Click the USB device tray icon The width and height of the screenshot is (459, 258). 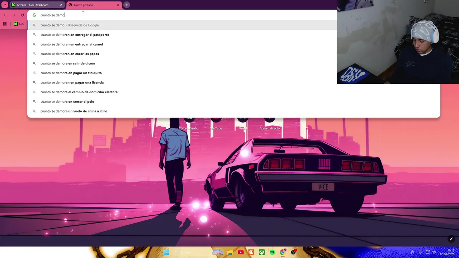click(412, 252)
